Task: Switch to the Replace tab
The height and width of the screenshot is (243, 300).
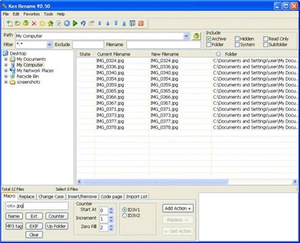Action: click(27, 197)
